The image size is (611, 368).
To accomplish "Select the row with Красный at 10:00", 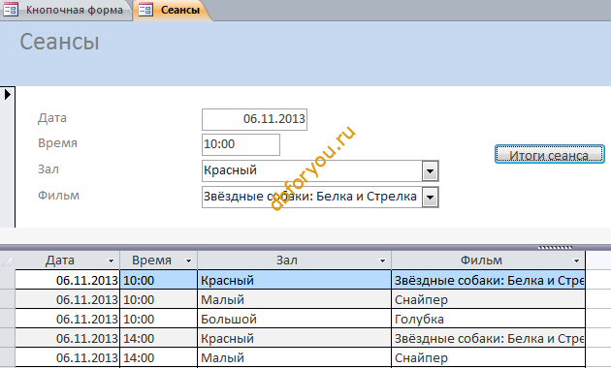I will coord(8,280).
